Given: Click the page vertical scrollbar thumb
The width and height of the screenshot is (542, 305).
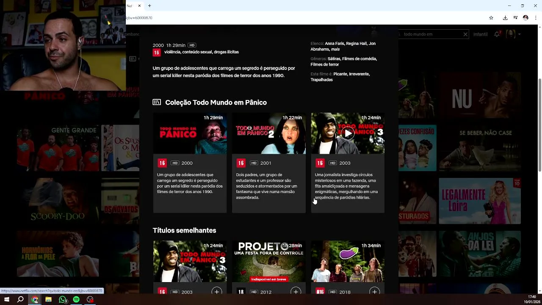Looking at the screenshot, I should (x=539, y=125).
